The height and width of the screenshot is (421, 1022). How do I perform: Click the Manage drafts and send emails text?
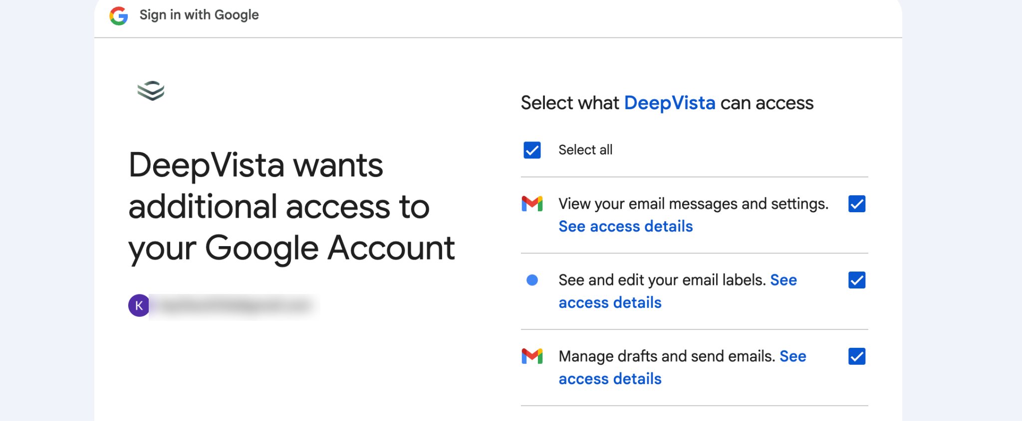pyautogui.click(x=667, y=356)
